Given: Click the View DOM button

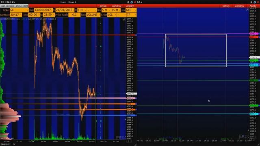Looking at the screenshot, I should click(x=22, y=6).
